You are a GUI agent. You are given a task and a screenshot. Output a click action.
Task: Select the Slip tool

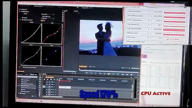(40, 88)
